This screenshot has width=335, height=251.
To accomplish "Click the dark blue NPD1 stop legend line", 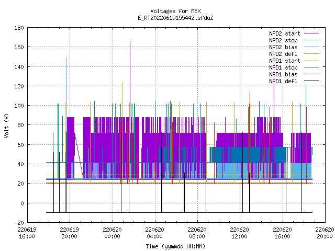I will [x=311, y=67].
